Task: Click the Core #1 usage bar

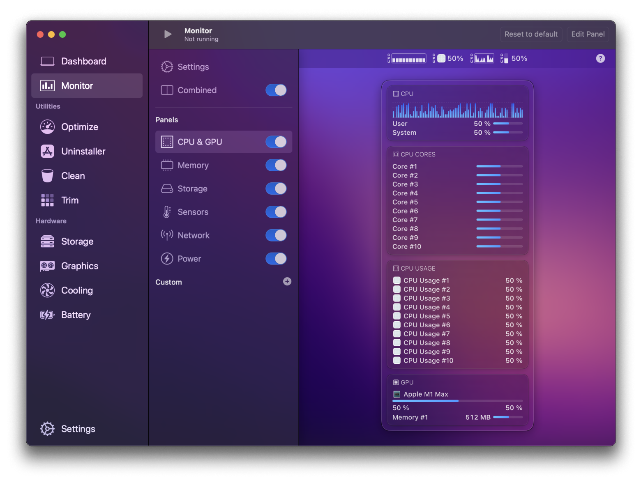Action: [x=499, y=166]
